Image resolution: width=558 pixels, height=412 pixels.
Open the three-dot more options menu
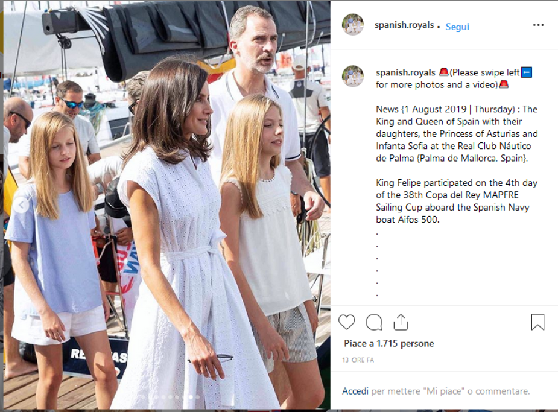click(538, 25)
